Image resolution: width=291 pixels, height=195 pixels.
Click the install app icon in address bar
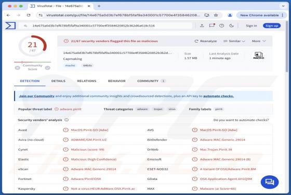[207, 15]
